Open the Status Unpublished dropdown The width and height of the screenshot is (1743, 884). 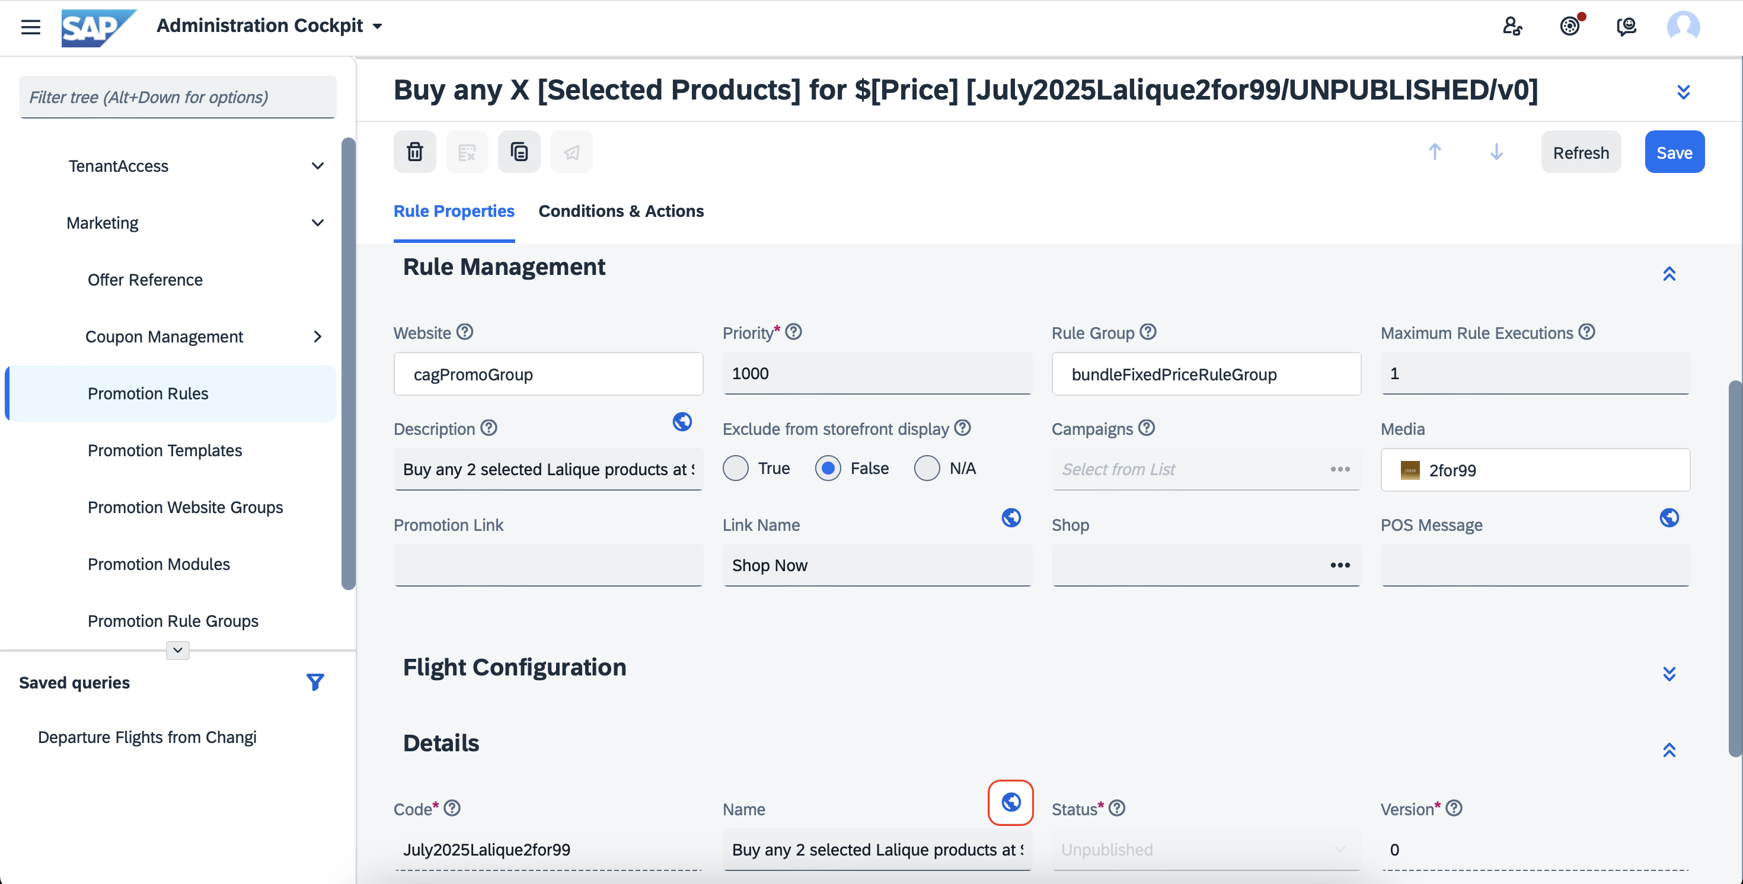point(1206,850)
